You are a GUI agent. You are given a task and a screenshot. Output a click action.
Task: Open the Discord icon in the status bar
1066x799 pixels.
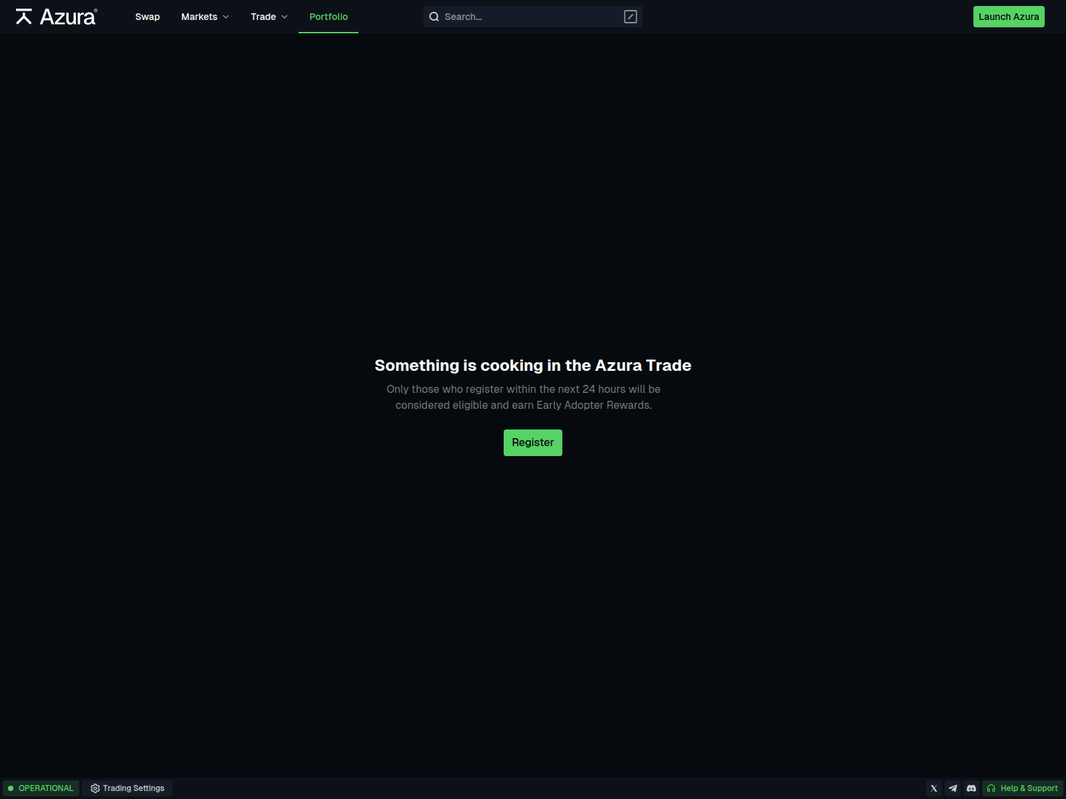click(971, 788)
